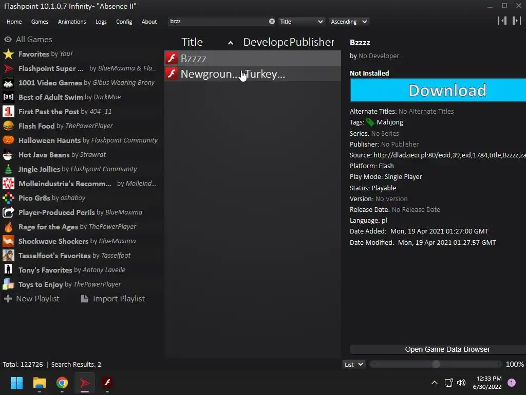The image size is (526, 395).
Task: Open the notification center badge
Action: 512,383
